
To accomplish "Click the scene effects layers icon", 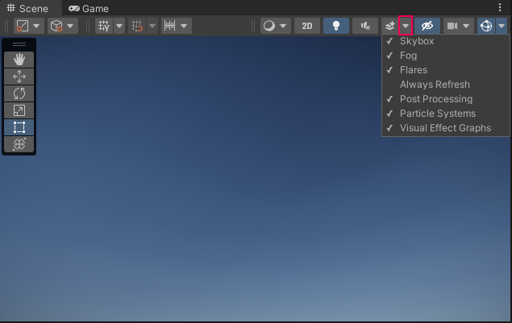I will 389,26.
